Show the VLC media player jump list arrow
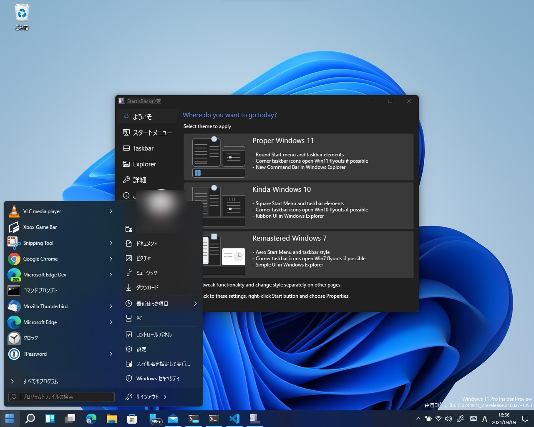Screen dimensions: 534x427 click(111, 211)
